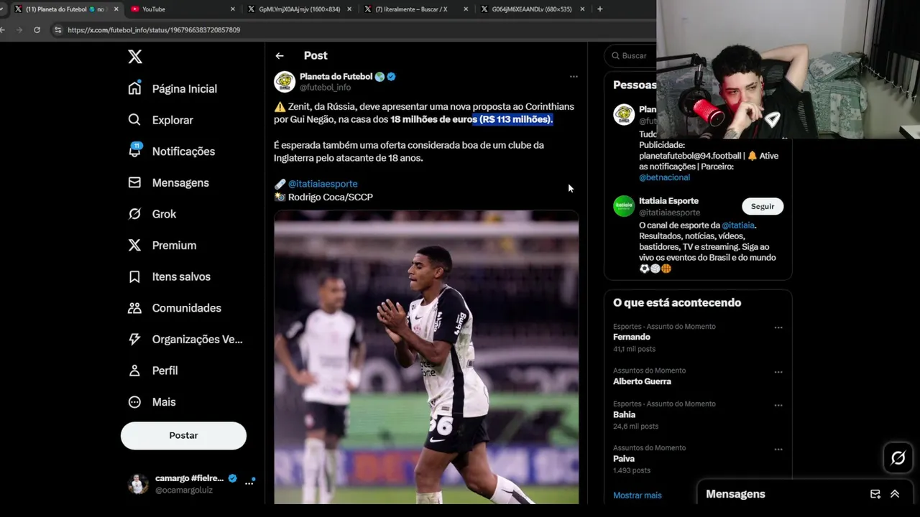Click camargo account name at bottom
Viewport: 920px width, 517px height.
coord(190,478)
